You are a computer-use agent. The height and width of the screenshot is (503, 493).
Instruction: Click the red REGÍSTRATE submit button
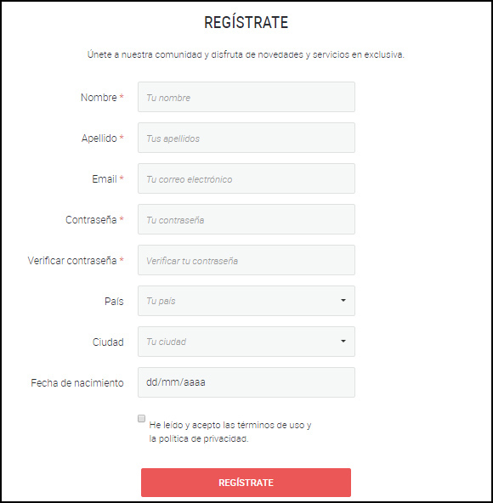tap(246, 483)
